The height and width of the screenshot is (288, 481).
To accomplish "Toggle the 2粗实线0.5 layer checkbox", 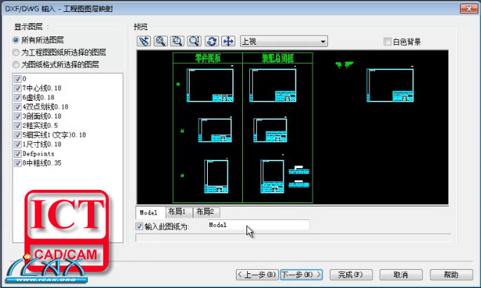I will tap(18, 125).
